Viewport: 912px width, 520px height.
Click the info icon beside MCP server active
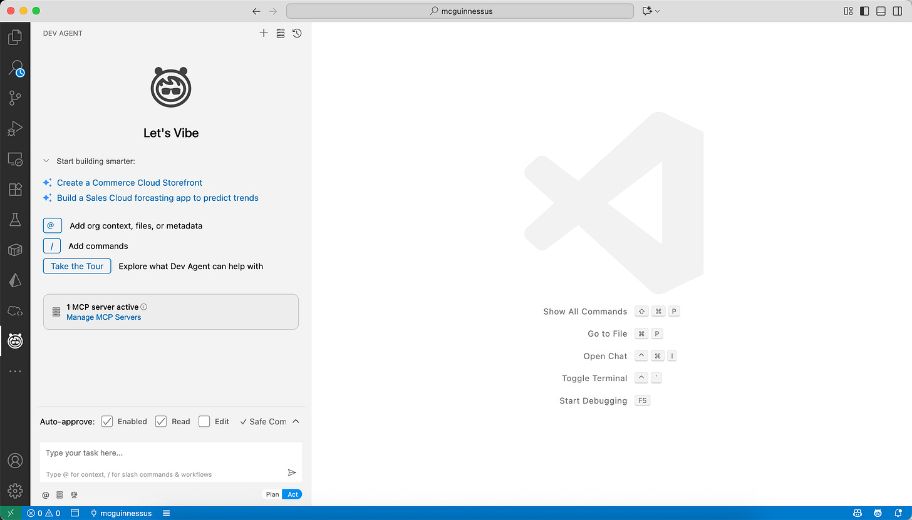pyautogui.click(x=144, y=307)
